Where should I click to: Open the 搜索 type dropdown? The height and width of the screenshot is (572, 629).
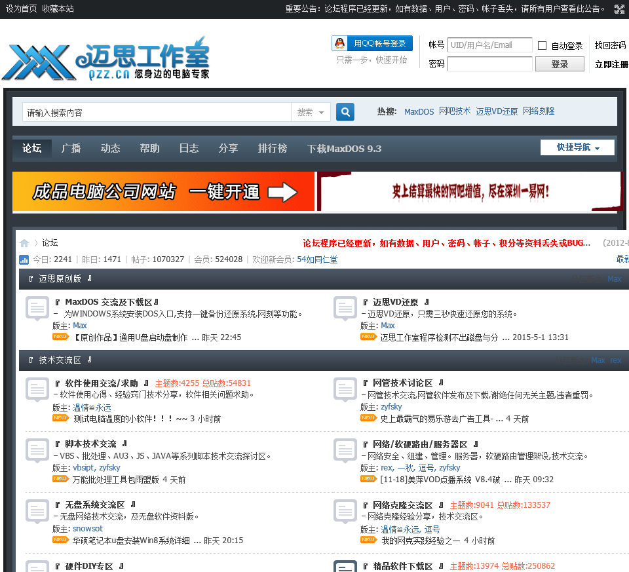pyautogui.click(x=311, y=112)
